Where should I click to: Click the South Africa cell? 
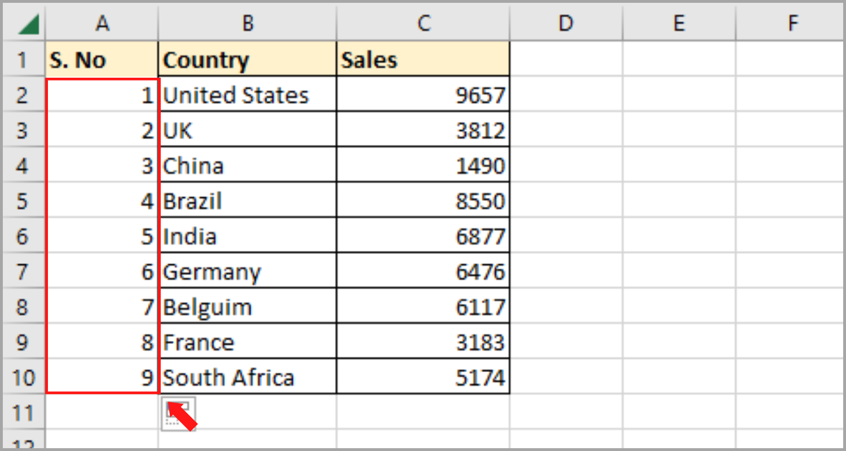[x=247, y=377]
